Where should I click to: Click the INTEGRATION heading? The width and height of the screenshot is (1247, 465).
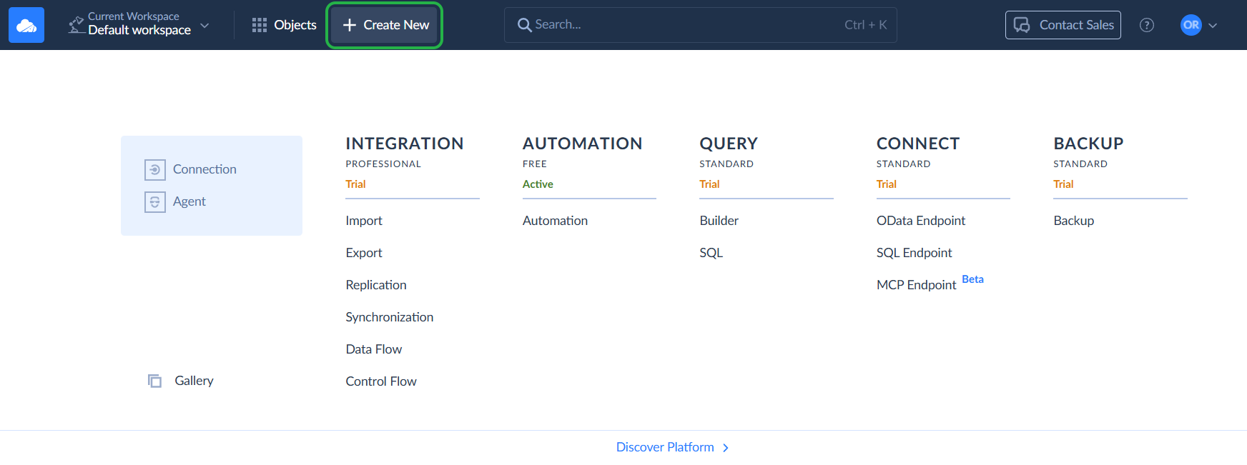coord(405,144)
